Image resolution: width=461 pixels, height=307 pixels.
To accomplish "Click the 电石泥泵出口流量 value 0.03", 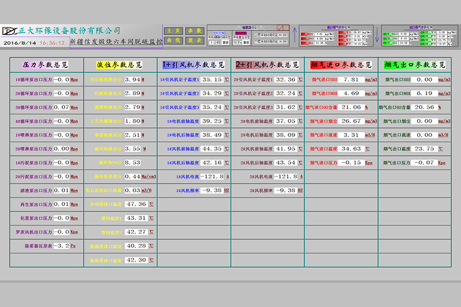I will coord(133,191).
